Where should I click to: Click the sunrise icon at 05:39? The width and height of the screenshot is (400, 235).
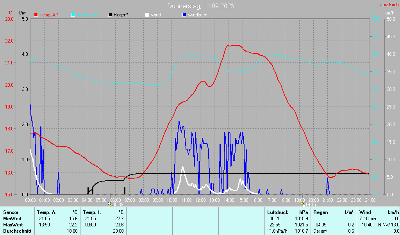(x=110, y=204)
